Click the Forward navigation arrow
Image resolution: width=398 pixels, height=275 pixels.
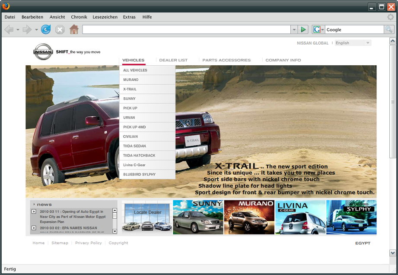[27, 30]
